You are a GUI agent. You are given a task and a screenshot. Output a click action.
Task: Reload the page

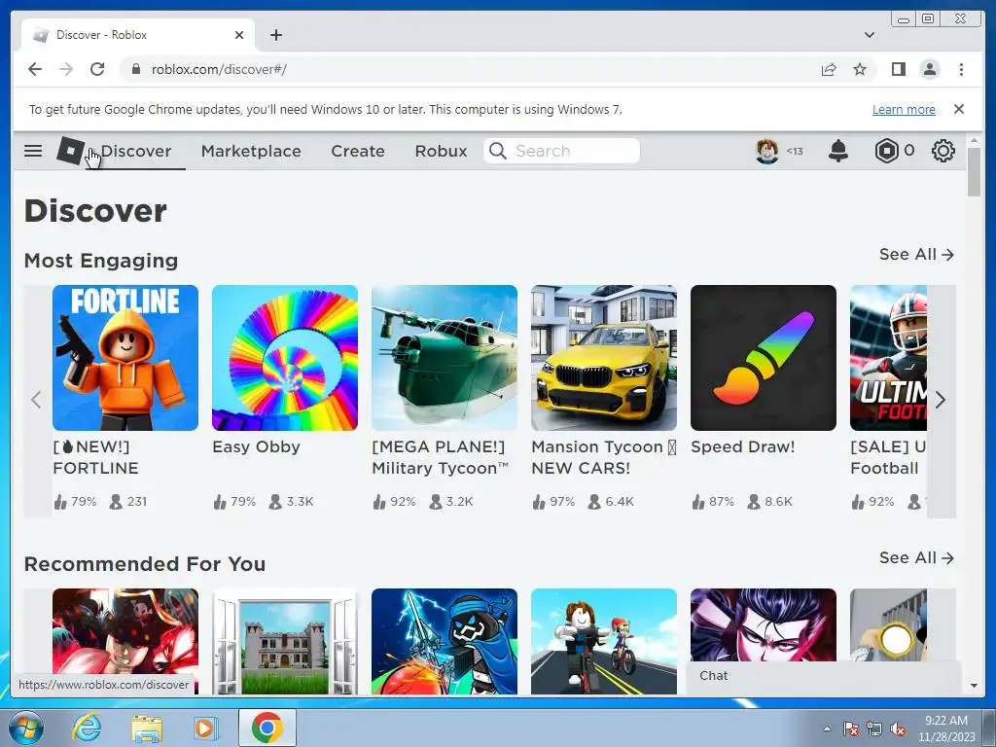point(97,69)
